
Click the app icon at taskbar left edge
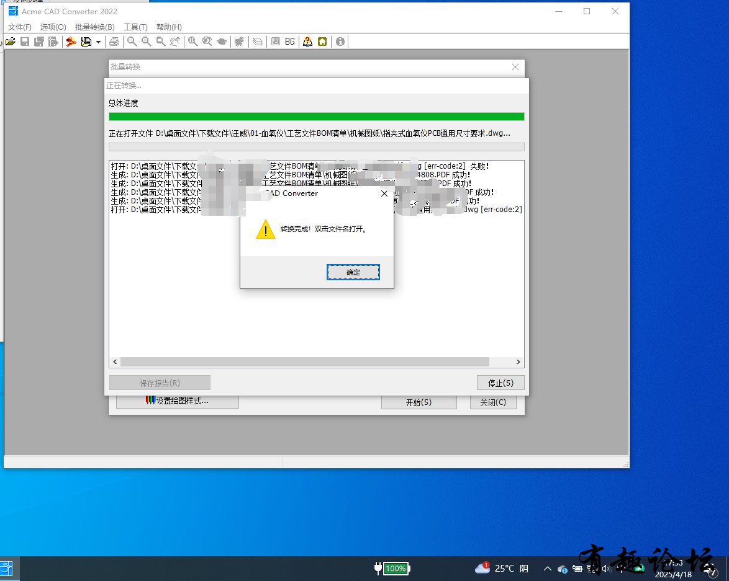pyautogui.click(x=7, y=569)
